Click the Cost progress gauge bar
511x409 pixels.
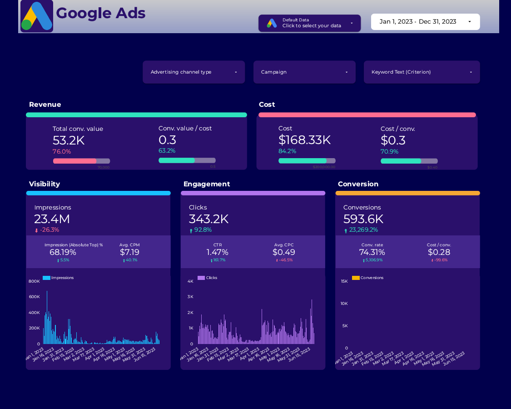[x=307, y=161]
